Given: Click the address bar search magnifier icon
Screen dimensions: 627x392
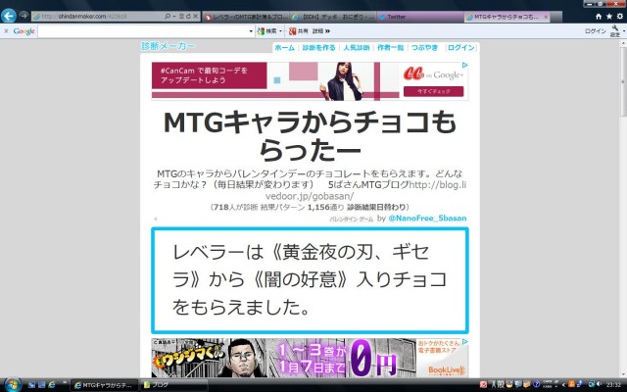Looking at the screenshot, I should pyautogui.click(x=168, y=17).
